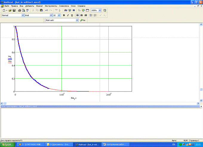Open the Формат menu

click(39, 6)
